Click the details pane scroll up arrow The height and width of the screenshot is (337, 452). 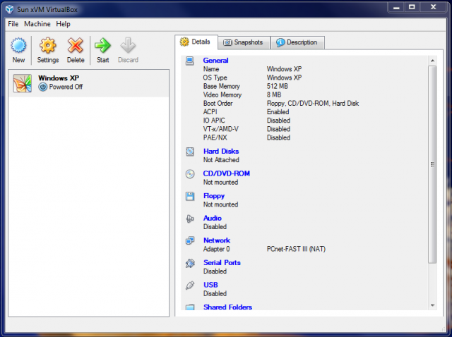[432, 61]
